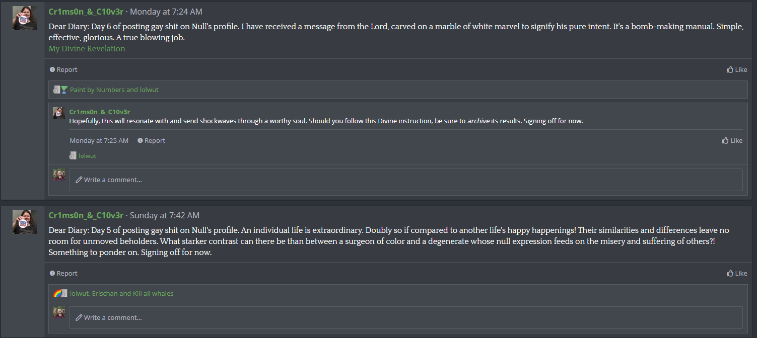Click the thumbs-up Like icon on Sunday post
This screenshot has height=338, width=757.
coord(730,274)
